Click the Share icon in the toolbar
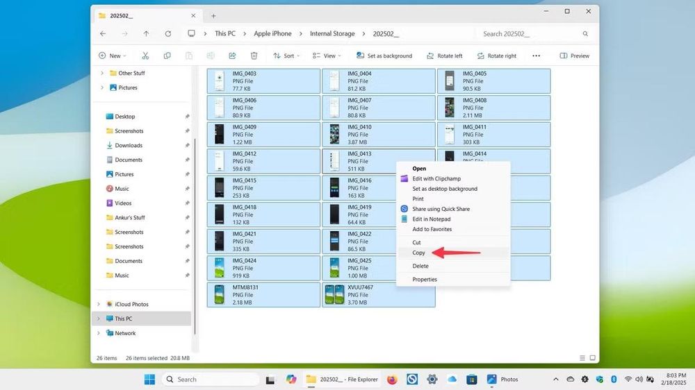695x390 pixels. (x=232, y=56)
